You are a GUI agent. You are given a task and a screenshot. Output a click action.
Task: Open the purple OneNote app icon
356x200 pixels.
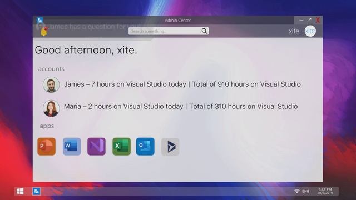click(96, 147)
